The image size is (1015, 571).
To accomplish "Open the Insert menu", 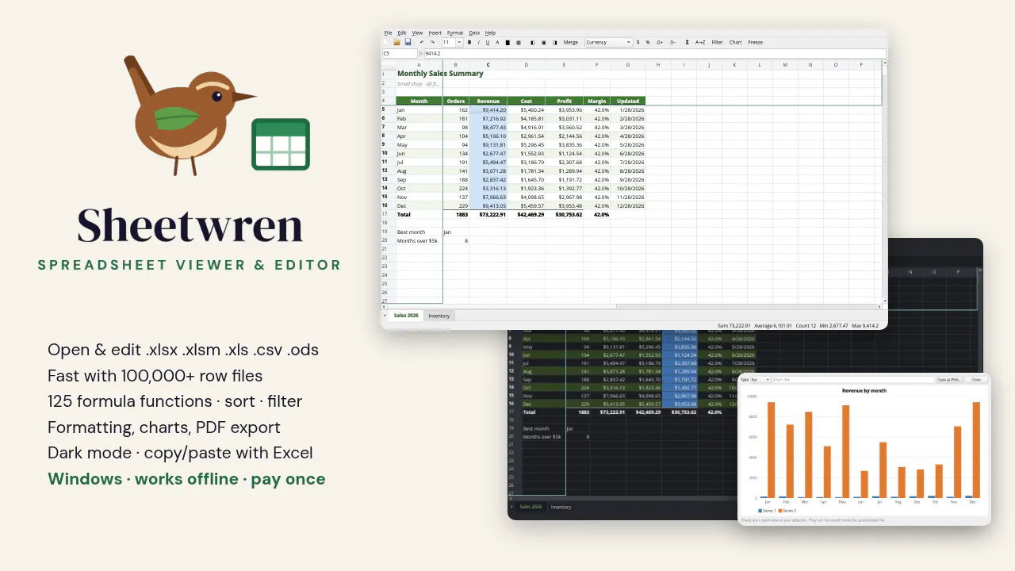I will (435, 33).
